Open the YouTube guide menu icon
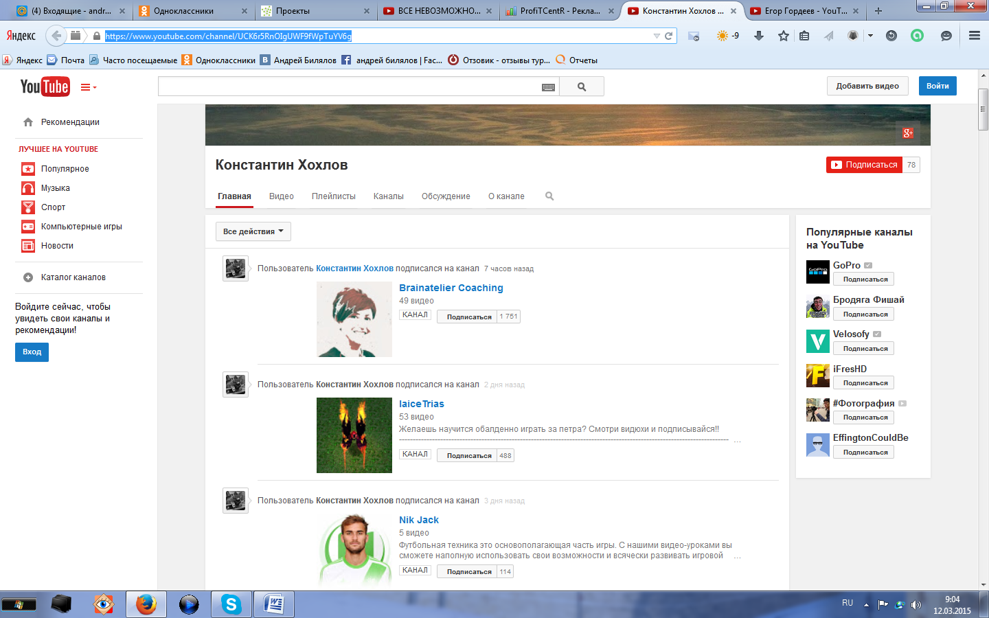The image size is (989, 618). pos(89,87)
